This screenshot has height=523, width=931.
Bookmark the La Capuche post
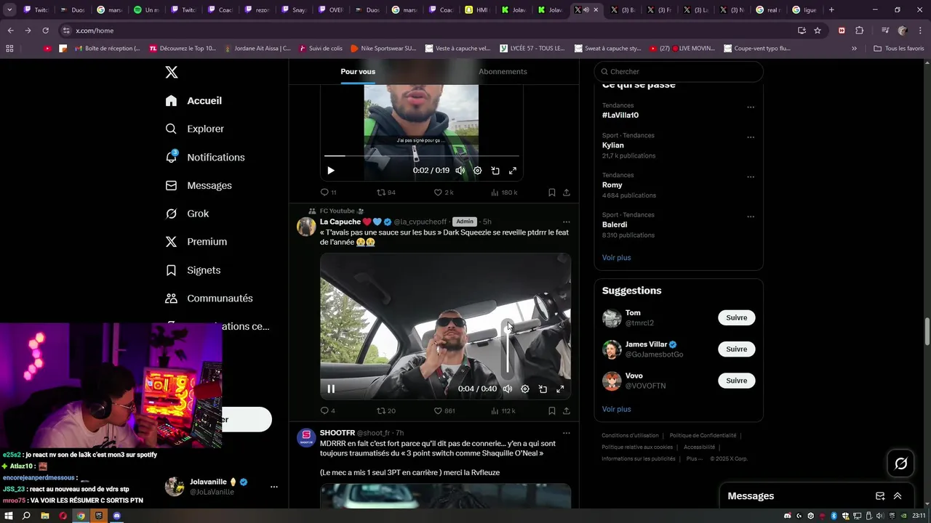(552, 411)
